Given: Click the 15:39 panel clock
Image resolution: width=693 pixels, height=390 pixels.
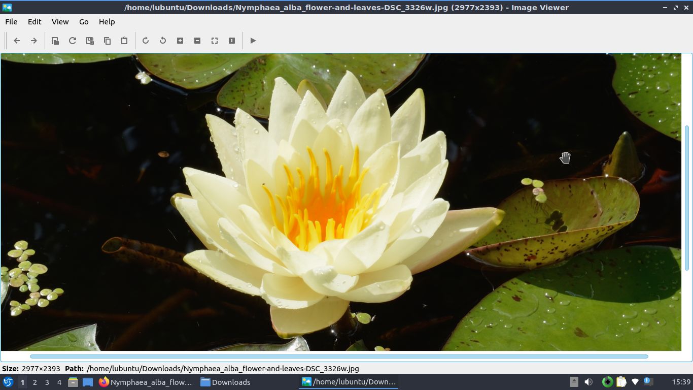Looking at the screenshot, I should point(681,382).
